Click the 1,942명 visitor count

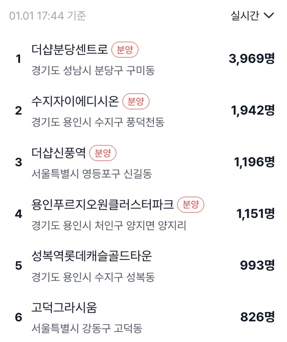(253, 111)
